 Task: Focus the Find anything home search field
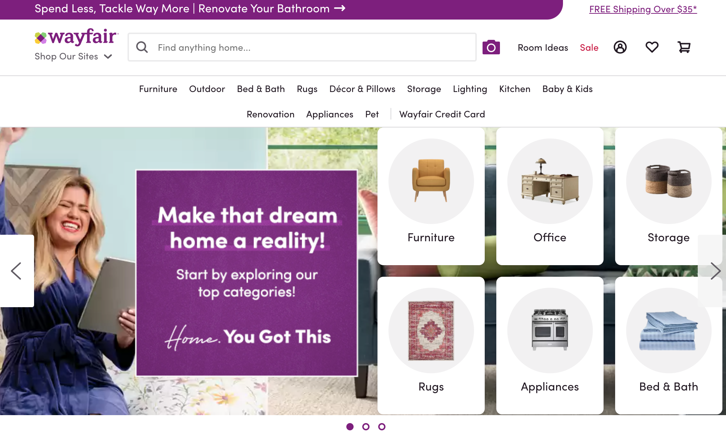pyautogui.click(x=302, y=47)
